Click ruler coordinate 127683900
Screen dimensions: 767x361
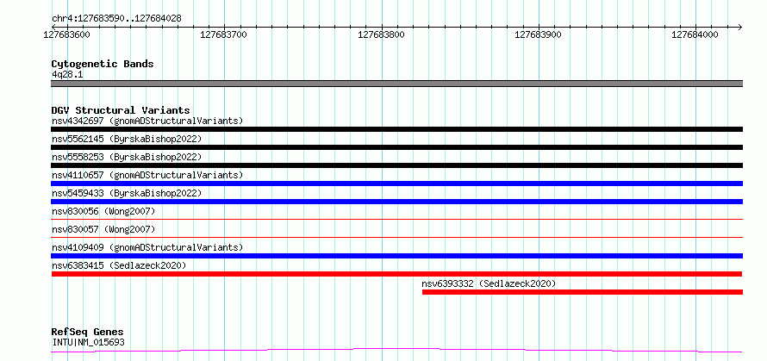(538, 34)
